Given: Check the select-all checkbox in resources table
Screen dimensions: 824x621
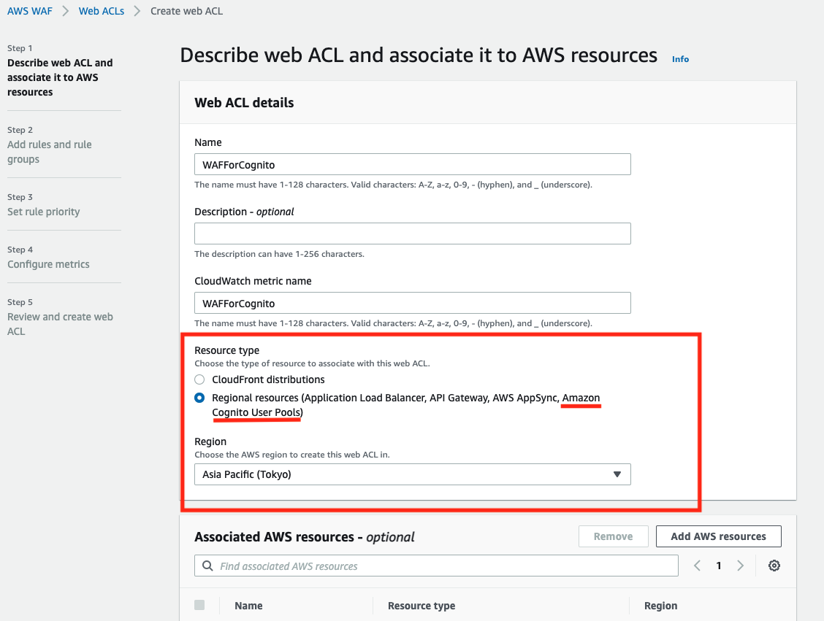Looking at the screenshot, I should pyautogui.click(x=199, y=605).
